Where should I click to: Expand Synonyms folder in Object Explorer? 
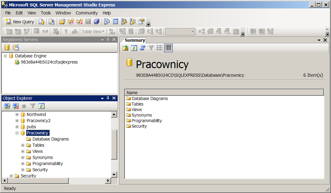(23, 157)
